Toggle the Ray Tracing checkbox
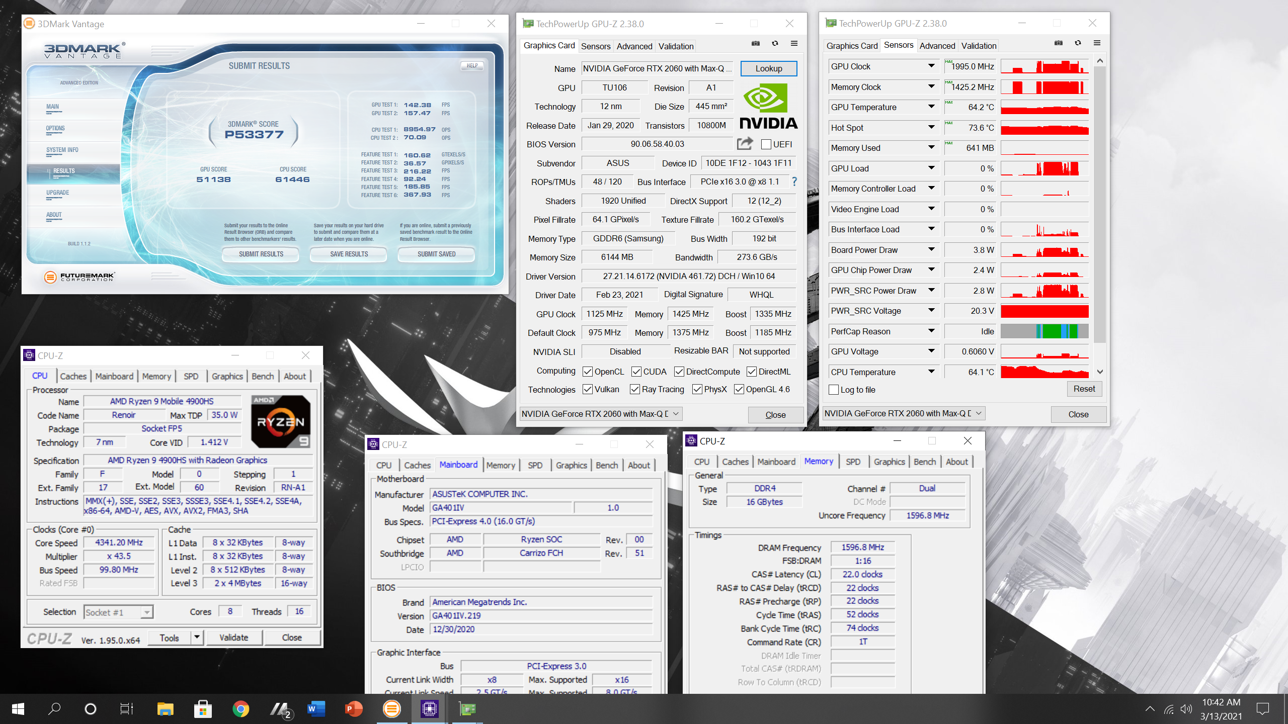The width and height of the screenshot is (1288, 724). 634,389
